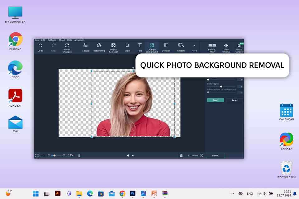Screen dimensions: 299x199
Task: Click the 57% zoom value
Action: [x=71, y=155]
